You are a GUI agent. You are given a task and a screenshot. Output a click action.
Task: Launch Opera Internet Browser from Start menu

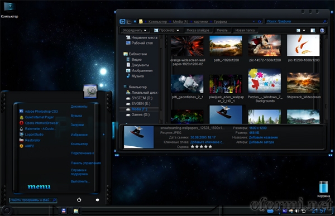pyautogui.click(x=39, y=123)
